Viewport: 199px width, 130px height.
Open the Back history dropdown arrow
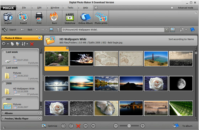[x=37, y=29]
